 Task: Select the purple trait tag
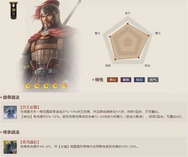click(126, 80)
